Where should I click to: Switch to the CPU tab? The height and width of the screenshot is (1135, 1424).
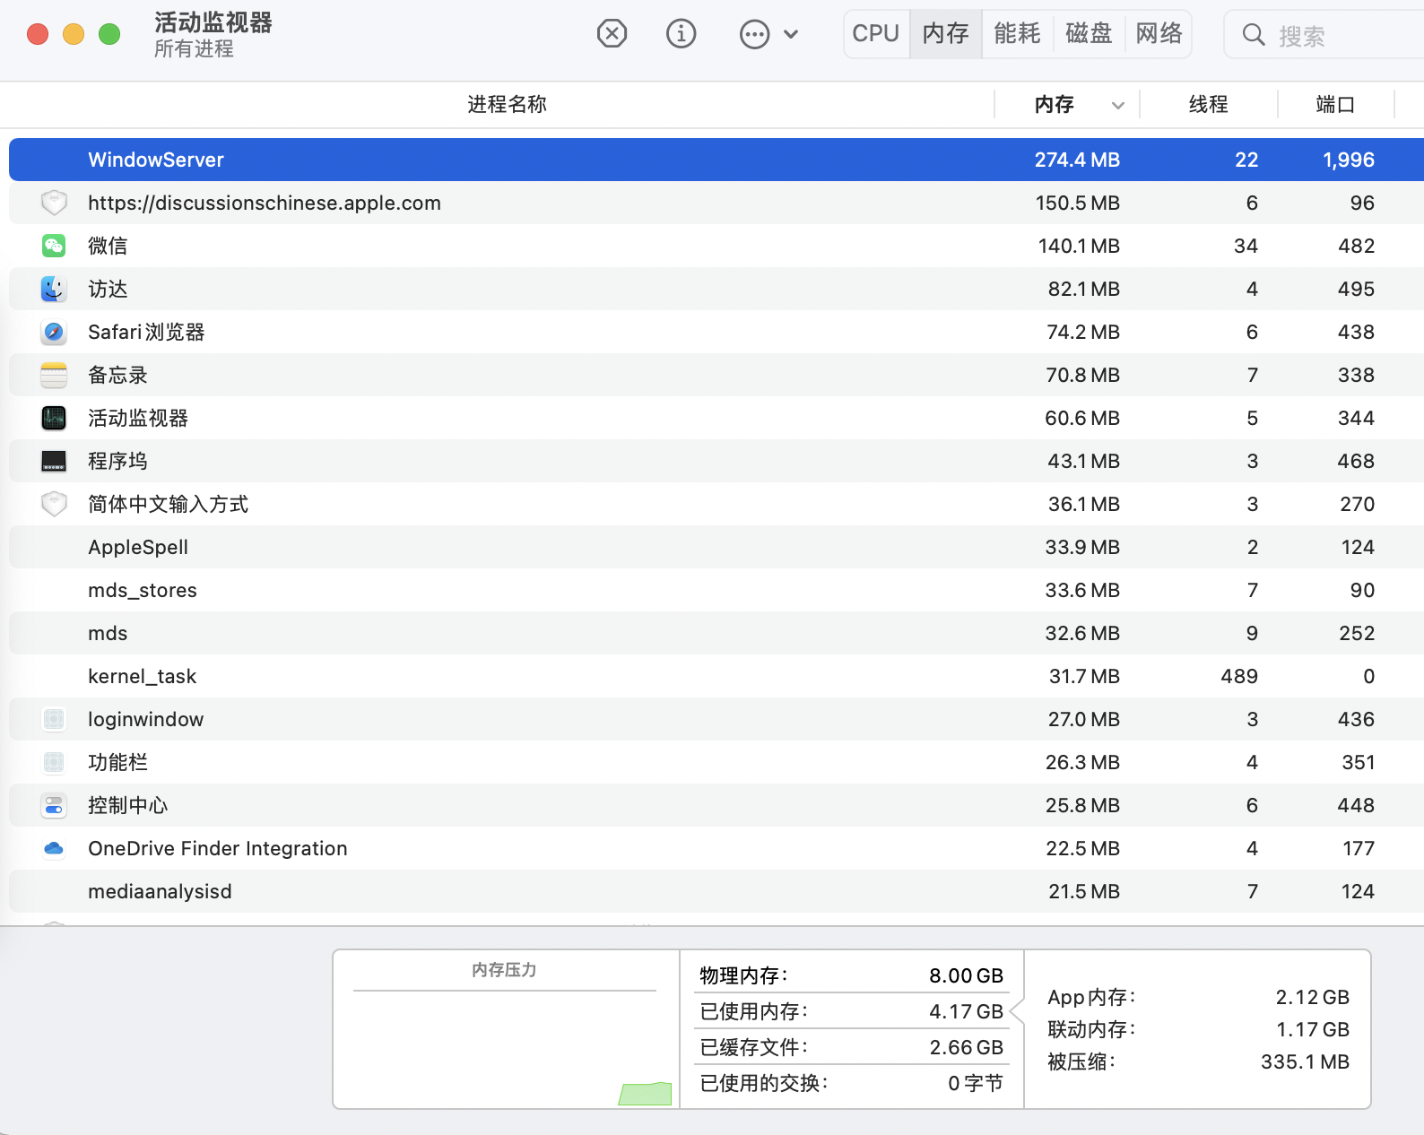tap(875, 34)
